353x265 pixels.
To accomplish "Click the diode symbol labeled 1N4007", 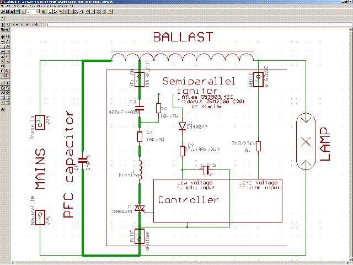I will tap(182, 126).
